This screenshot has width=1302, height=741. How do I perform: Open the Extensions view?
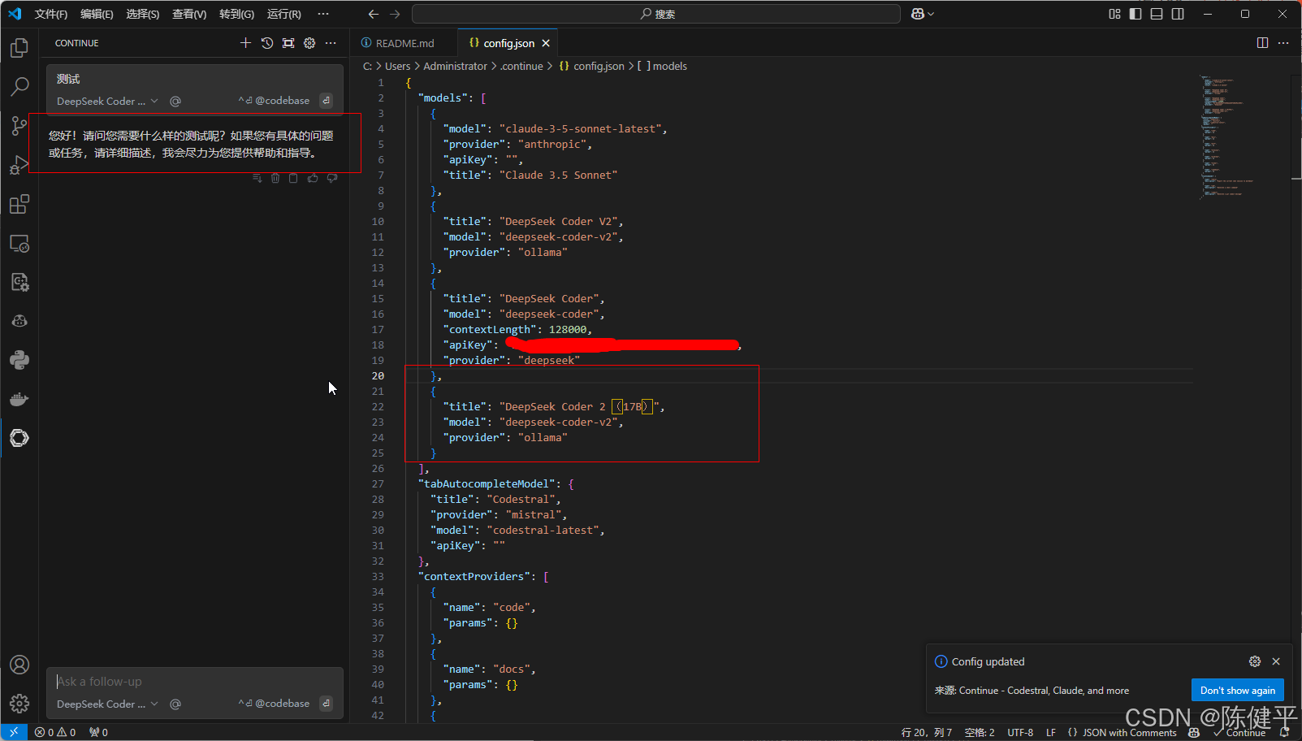pos(19,204)
